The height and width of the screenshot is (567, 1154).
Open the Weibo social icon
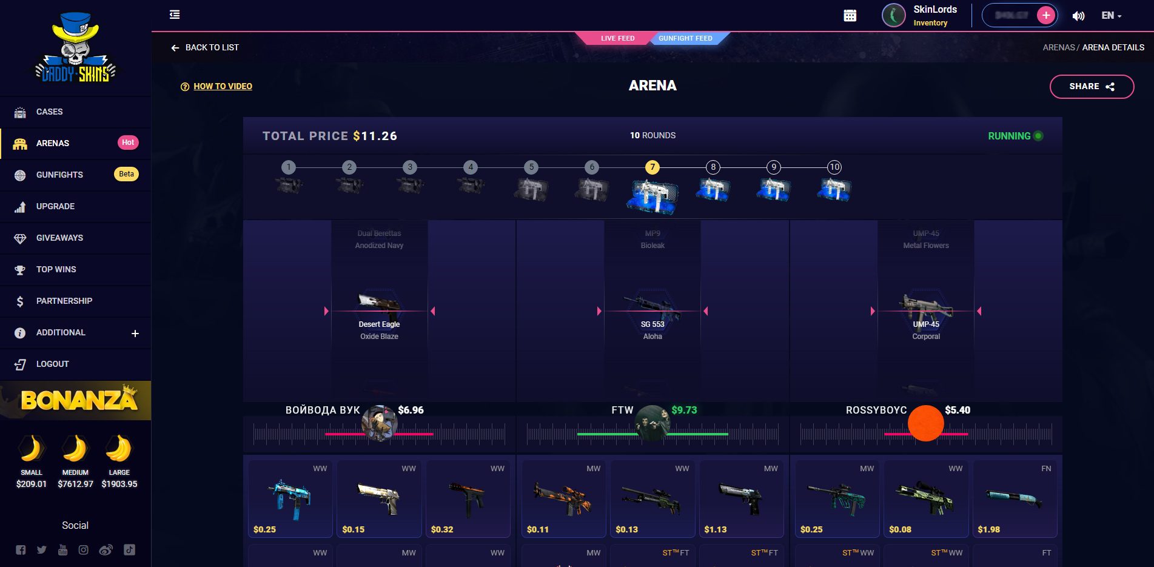[106, 550]
